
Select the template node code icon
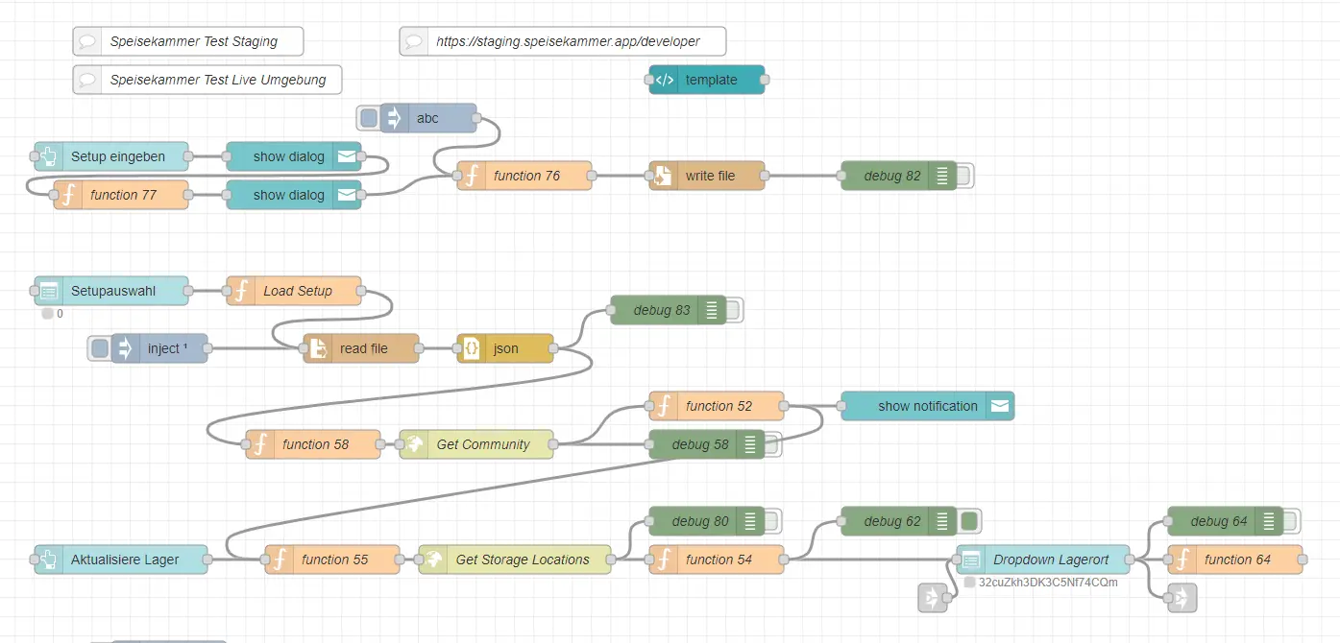pos(664,80)
